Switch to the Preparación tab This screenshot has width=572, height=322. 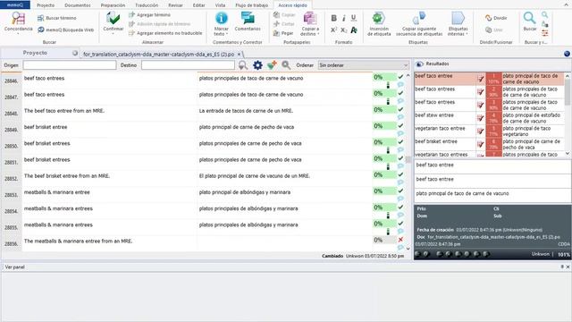pos(113,5)
